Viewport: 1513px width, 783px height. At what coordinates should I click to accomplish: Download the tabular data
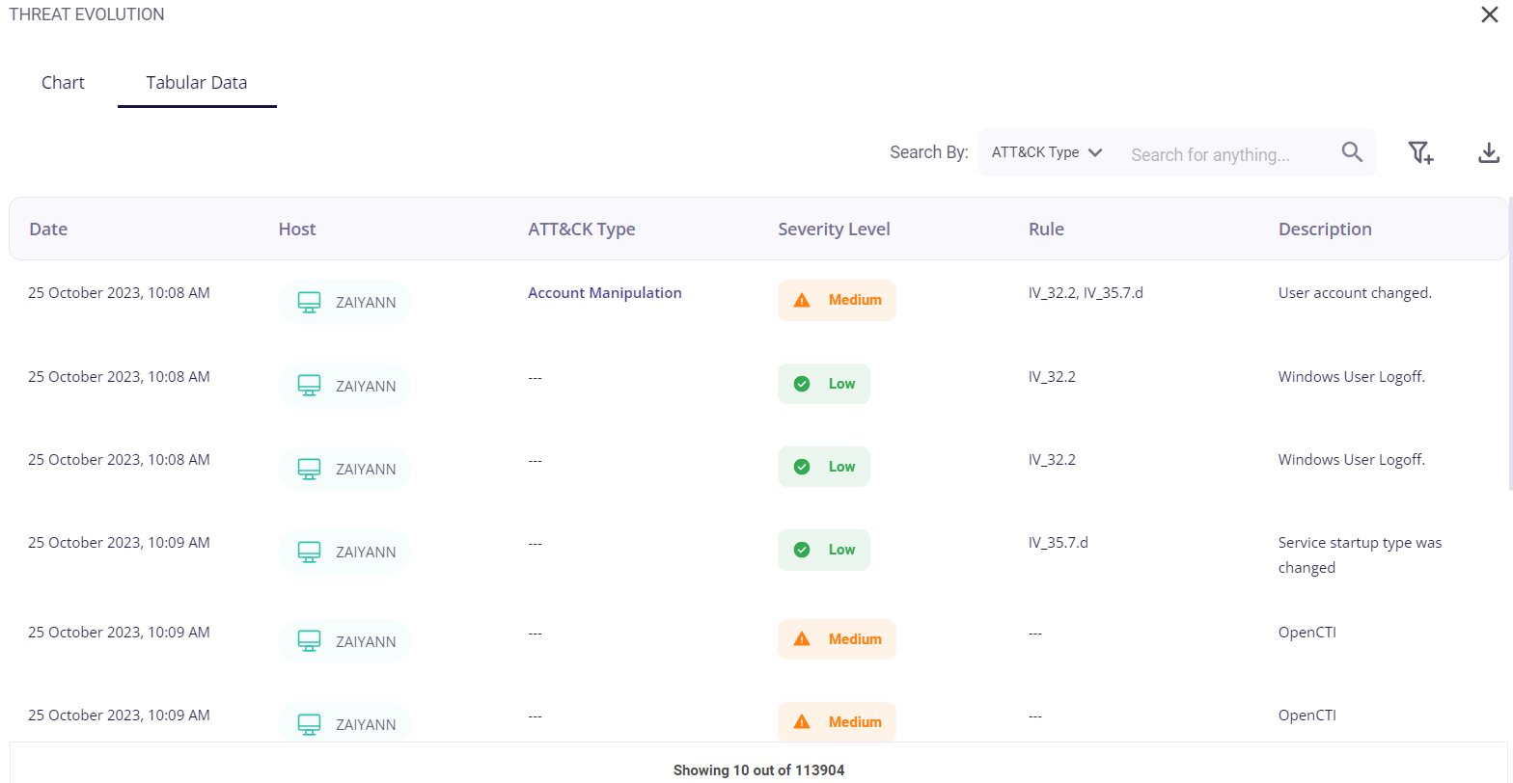click(1489, 152)
